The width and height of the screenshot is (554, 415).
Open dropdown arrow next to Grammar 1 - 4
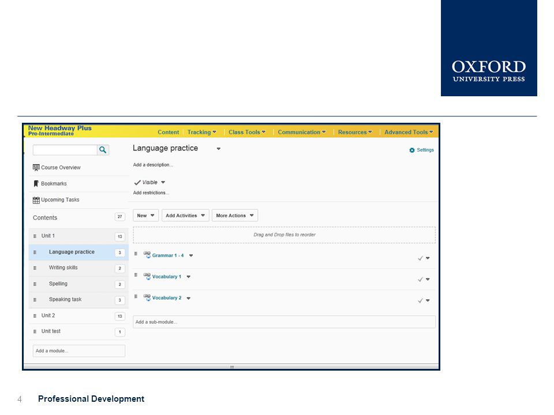191,255
